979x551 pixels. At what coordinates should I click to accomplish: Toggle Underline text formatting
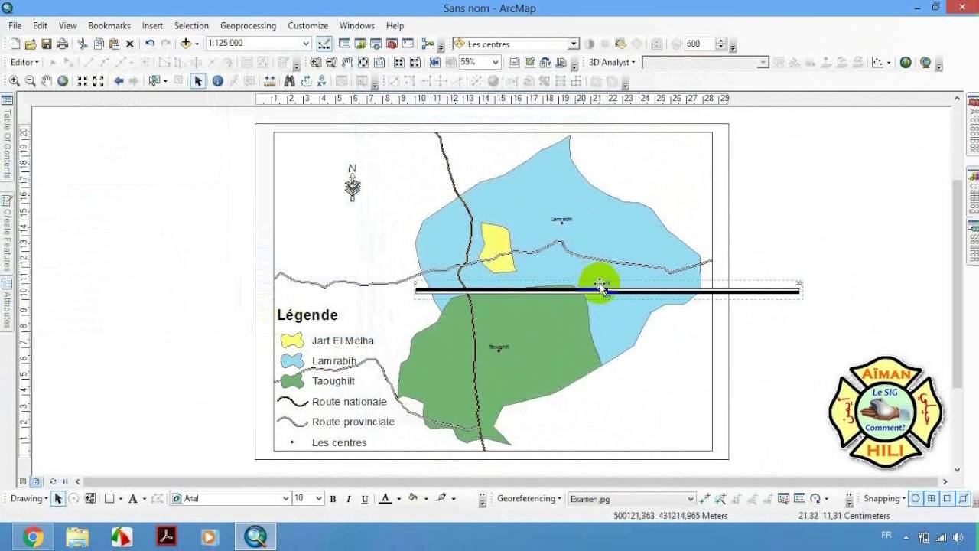[365, 499]
